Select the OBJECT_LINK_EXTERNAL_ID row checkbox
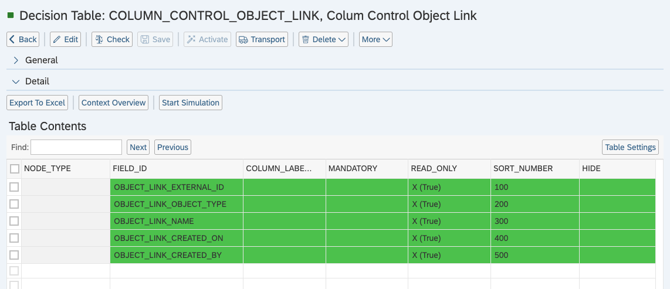This screenshot has width=670, height=289. pos(15,187)
